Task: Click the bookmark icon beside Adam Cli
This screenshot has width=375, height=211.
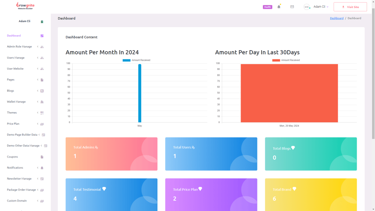Action: [x=42, y=22]
